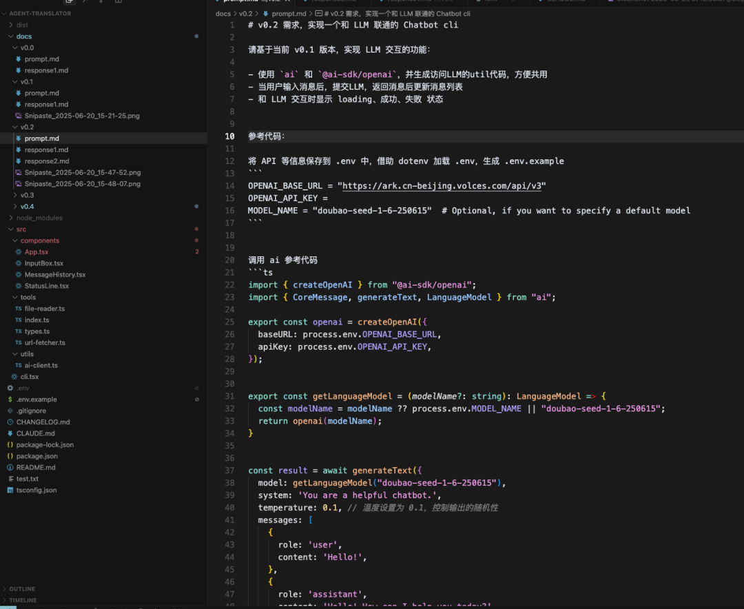
Task: Collapse the docs folder
Action: 11,37
